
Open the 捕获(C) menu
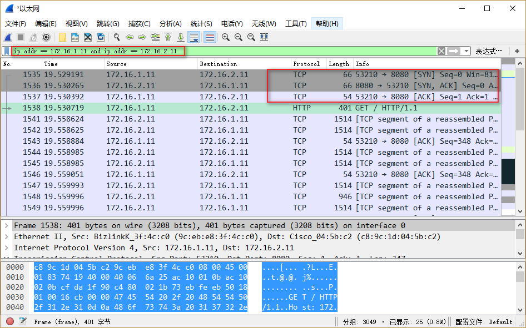139,24
